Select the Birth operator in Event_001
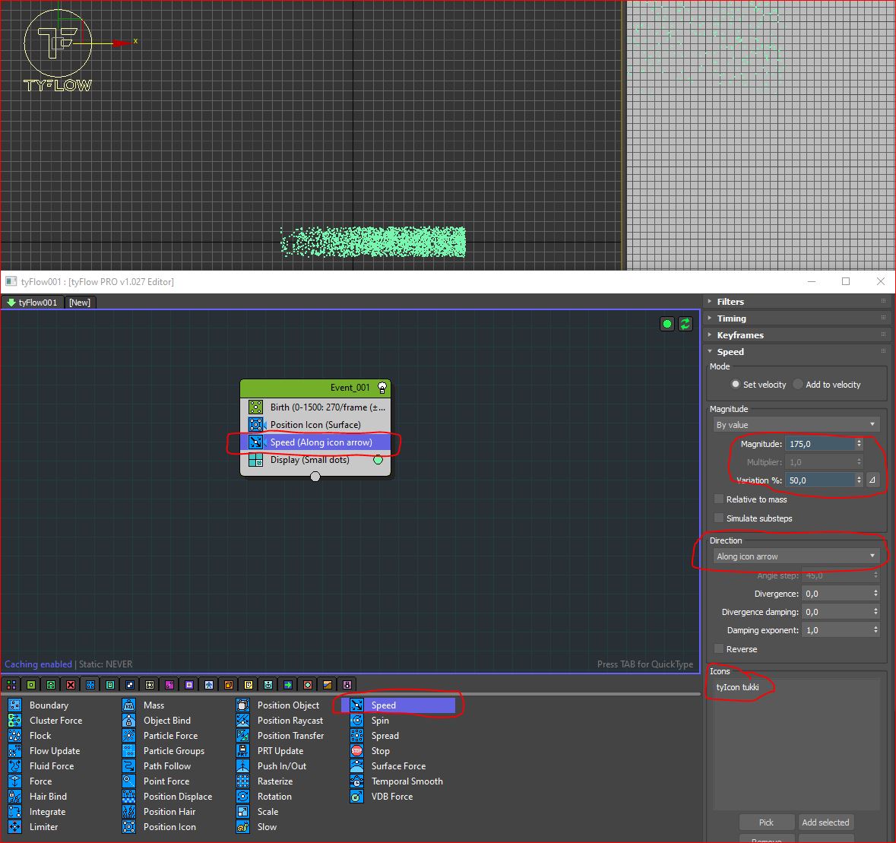 (315, 407)
